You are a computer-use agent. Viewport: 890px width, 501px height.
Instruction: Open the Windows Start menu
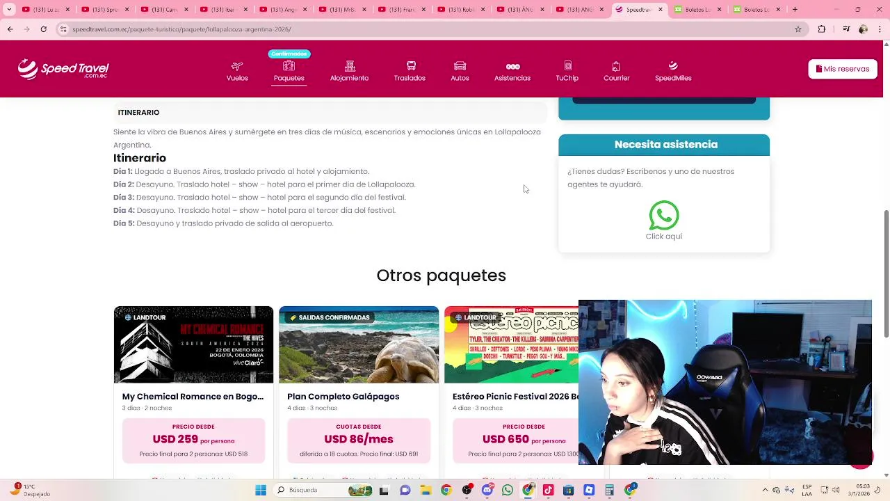pyautogui.click(x=261, y=491)
